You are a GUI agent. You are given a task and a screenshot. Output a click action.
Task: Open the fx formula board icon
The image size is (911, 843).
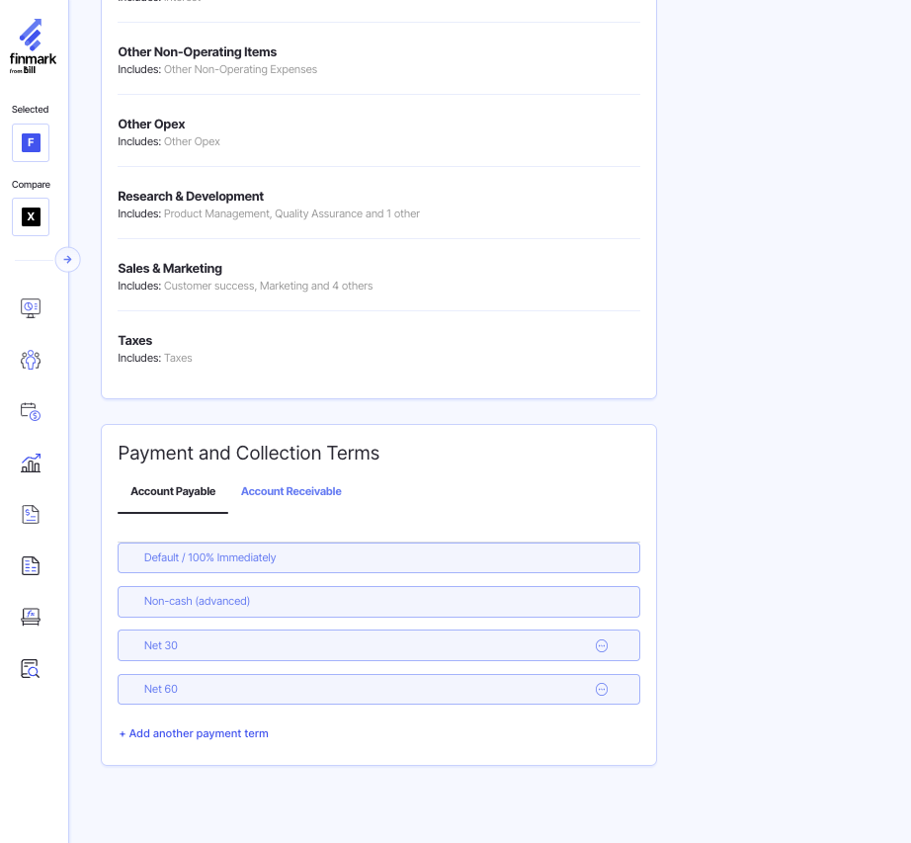[x=31, y=617]
